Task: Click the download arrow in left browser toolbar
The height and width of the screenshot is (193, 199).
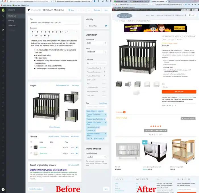Action: pos(95,1)
